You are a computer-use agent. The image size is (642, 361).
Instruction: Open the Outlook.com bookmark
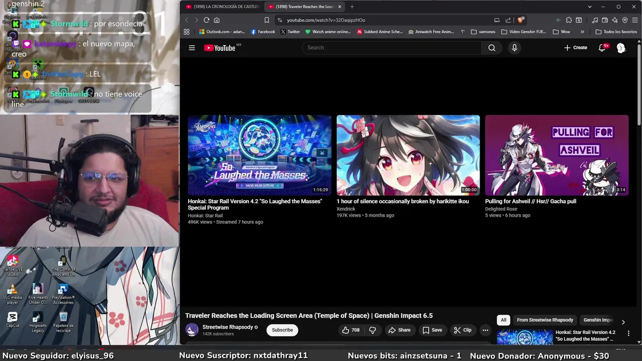pos(222,32)
